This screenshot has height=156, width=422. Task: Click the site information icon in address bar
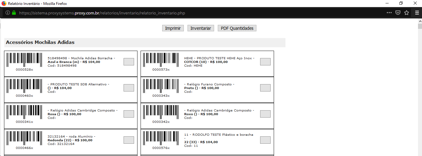coord(8,13)
